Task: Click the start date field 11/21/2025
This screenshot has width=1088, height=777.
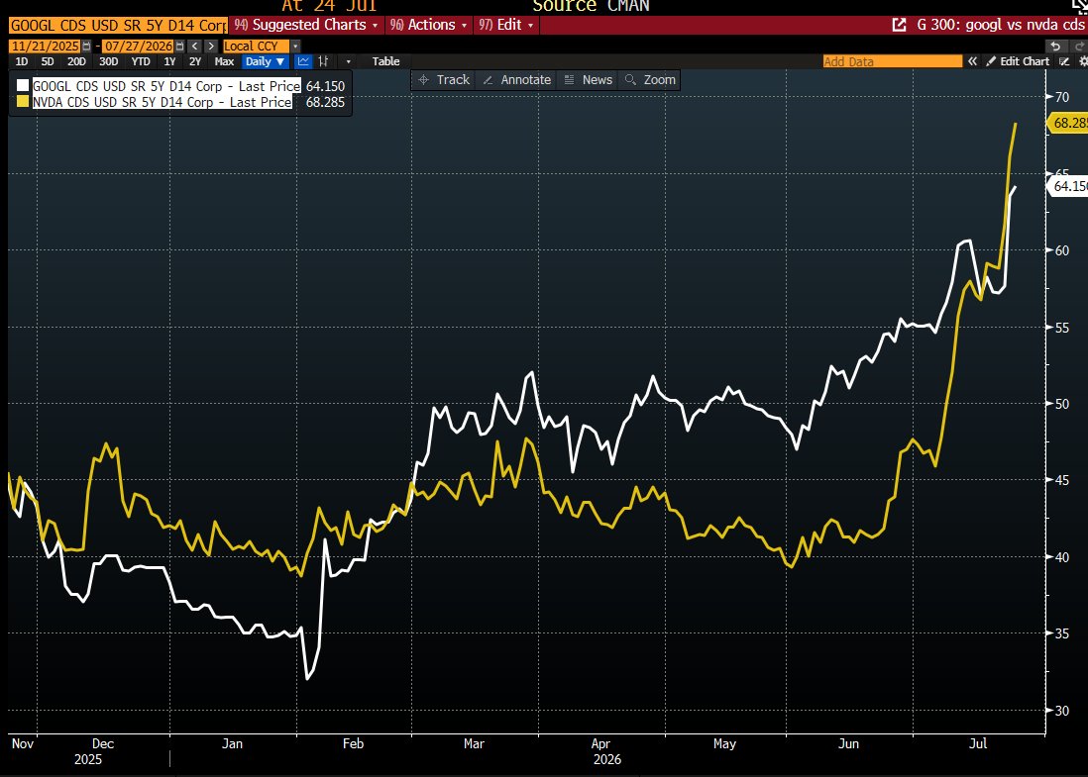Action: click(46, 46)
